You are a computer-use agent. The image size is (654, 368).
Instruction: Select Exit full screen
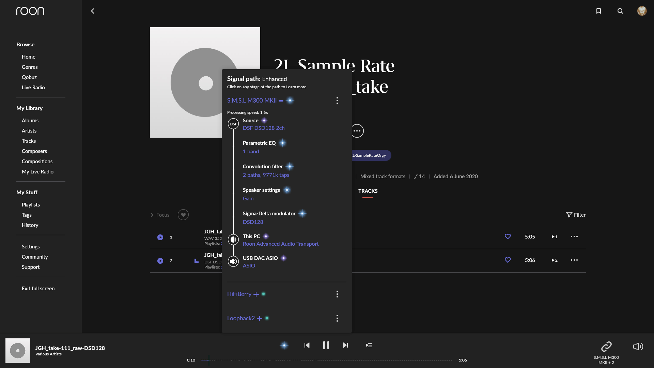coord(38,288)
